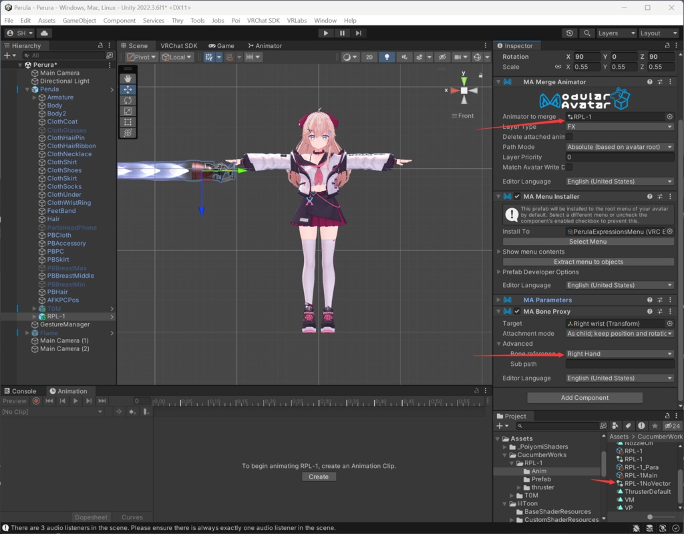Screen dimensions: 684x534
Task: Switch to the Animator tab
Action: 265,46
